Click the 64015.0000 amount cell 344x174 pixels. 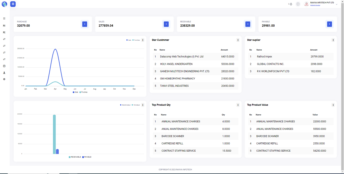point(228,57)
